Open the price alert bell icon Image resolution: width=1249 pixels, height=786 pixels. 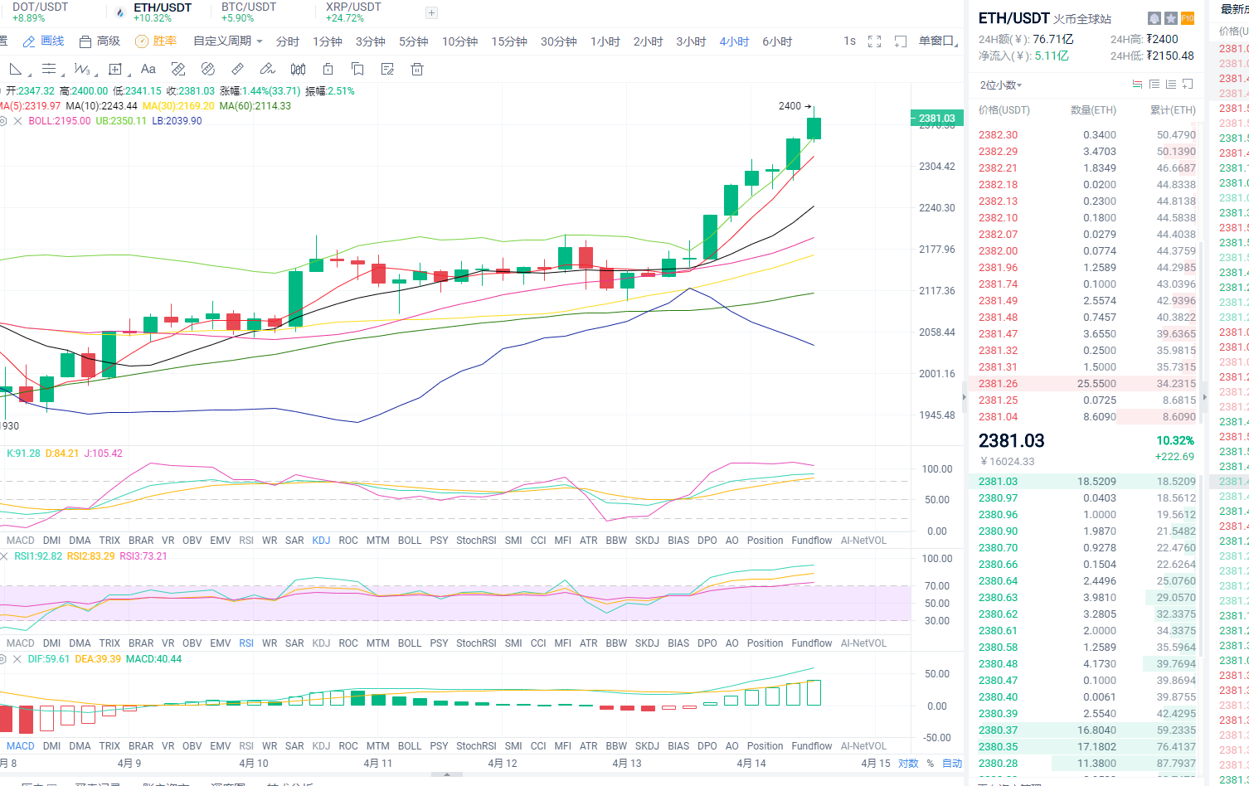coord(1154,18)
